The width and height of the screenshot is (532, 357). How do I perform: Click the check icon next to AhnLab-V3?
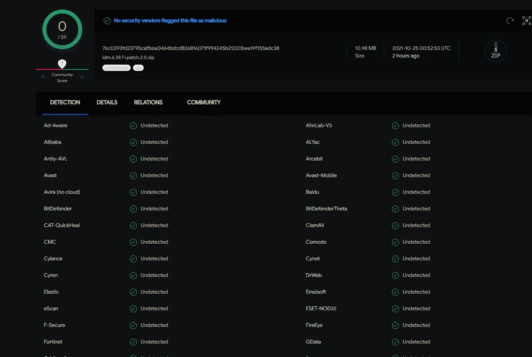tap(395, 126)
